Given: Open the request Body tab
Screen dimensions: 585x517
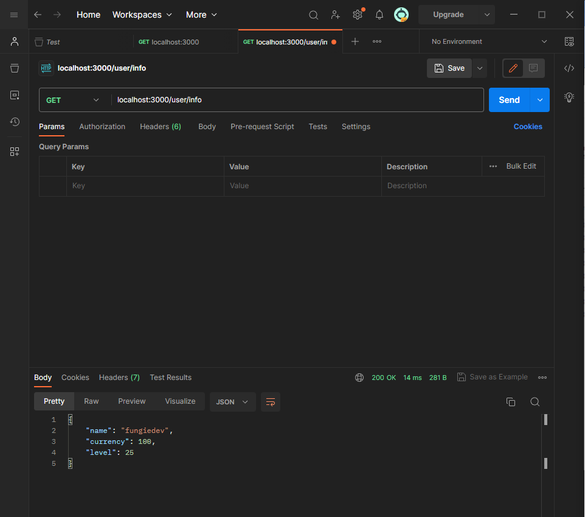Looking at the screenshot, I should (x=207, y=127).
